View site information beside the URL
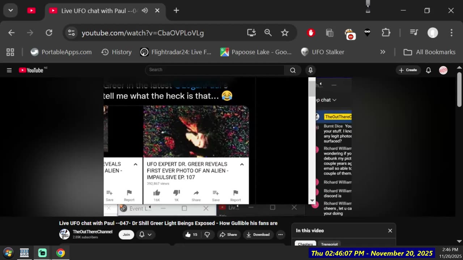 (x=71, y=33)
